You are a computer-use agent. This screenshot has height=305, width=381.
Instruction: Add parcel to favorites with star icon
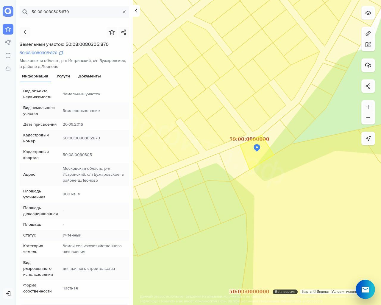112,32
